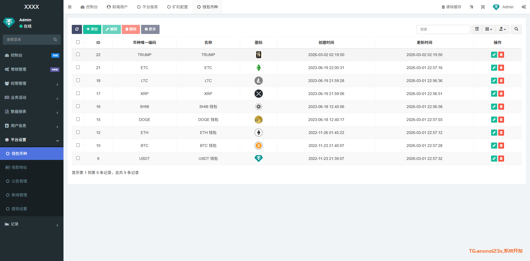This screenshot has width=530, height=261.
Task: Delete the ETC row using trash icon
Action: point(501,68)
